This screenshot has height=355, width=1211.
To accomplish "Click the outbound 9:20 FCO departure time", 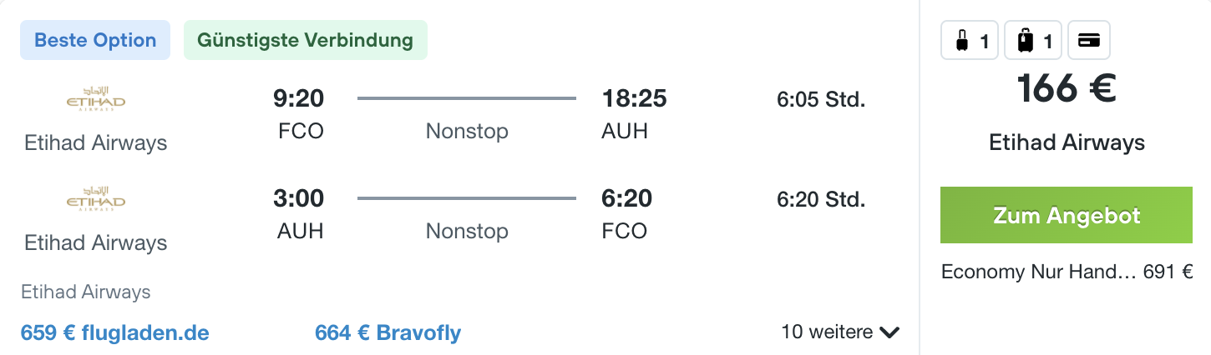I will coord(299,114).
